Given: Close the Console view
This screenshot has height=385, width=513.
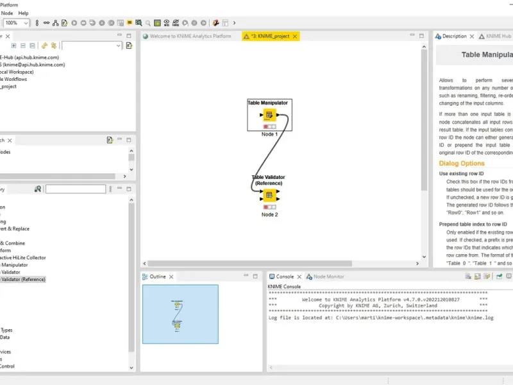Looking at the screenshot, I should [x=299, y=277].
